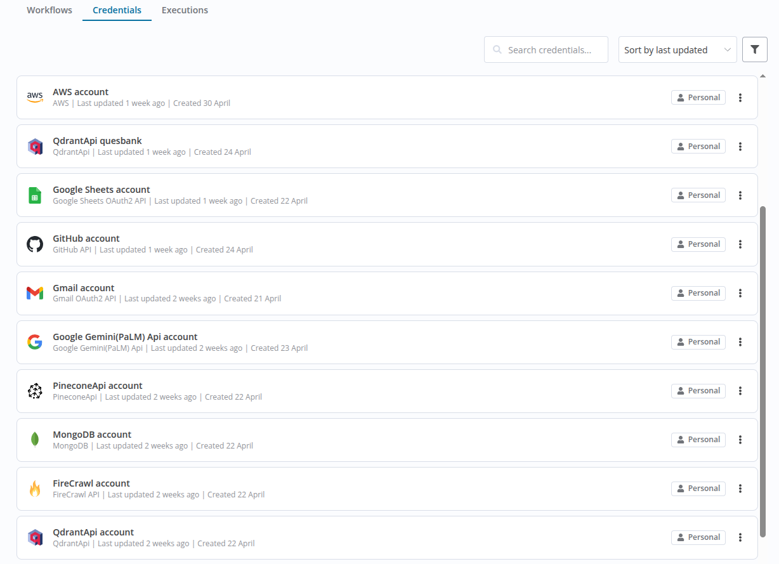Viewport: 779px width, 564px height.
Task: Switch to the Workflows tab
Action: (49, 10)
